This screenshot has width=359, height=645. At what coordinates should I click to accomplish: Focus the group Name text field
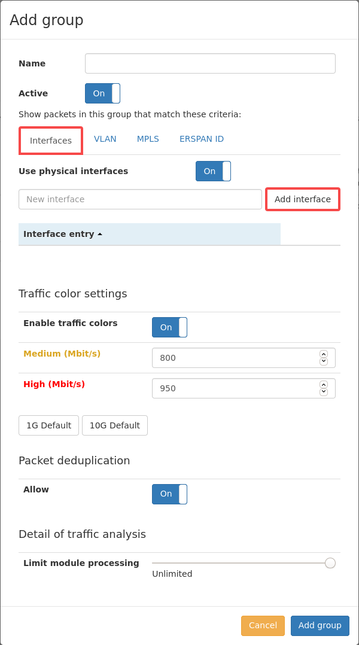click(x=210, y=63)
